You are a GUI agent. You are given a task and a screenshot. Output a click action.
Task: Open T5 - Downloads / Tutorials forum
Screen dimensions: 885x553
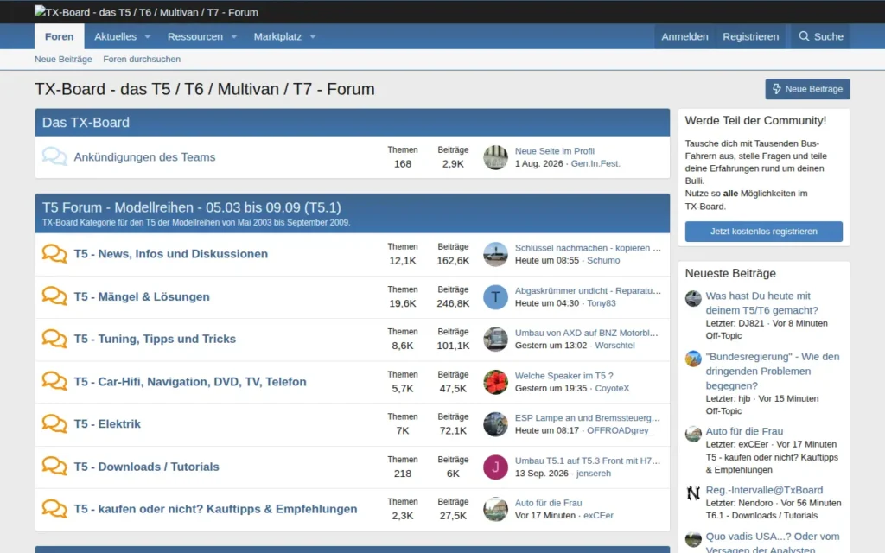146,467
